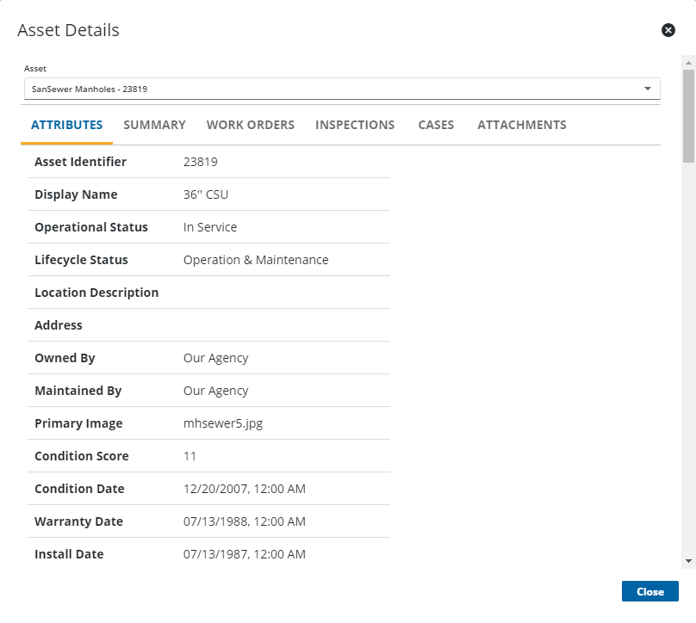Image resolution: width=696 pixels, height=623 pixels.
Task: Click the Display Name value 36'' CSU
Action: 206,194
